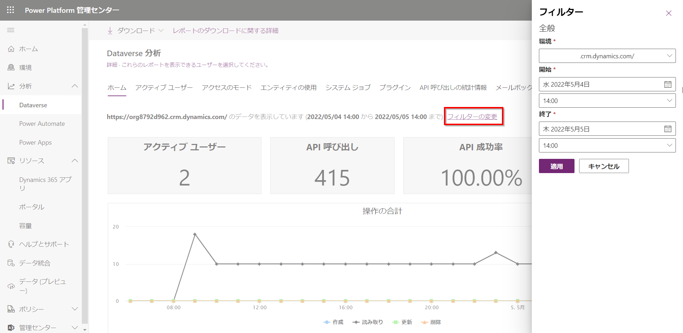Click the Home house icon

pyautogui.click(x=11, y=49)
